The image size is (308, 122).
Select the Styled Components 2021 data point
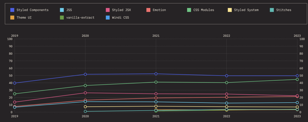(x=156, y=74)
